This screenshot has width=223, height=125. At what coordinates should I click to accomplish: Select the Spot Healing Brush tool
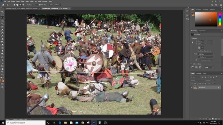click(x=2, y=33)
